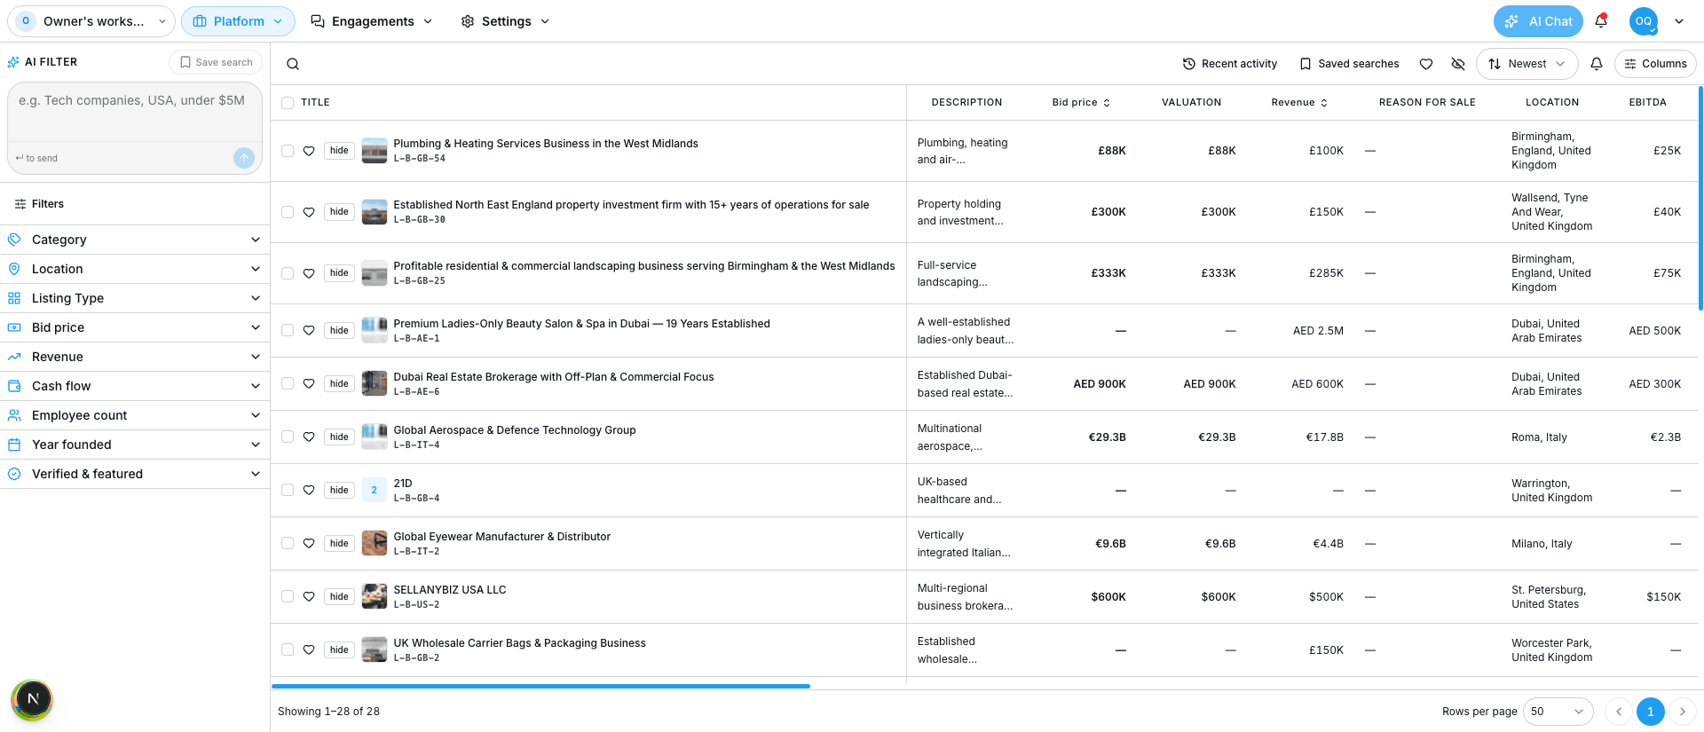
Task: Favorite the Global Aerospace & Defence listing
Action: (309, 437)
